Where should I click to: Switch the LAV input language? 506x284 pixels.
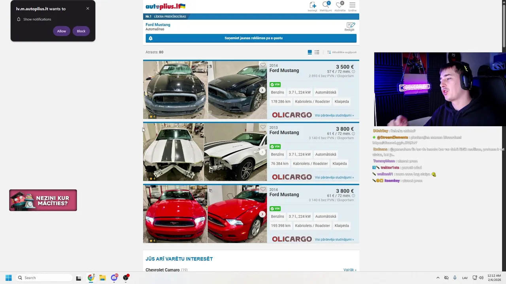point(465,278)
